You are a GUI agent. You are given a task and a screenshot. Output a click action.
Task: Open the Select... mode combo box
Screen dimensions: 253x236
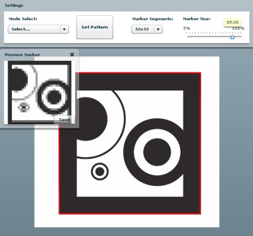coord(38,29)
